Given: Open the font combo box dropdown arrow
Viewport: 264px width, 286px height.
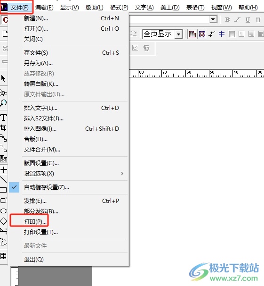Looking at the screenshot, I should pyautogui.click(x=213, y=19).
